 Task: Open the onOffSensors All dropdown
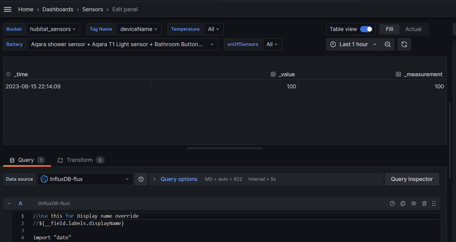tap(272, 44)
